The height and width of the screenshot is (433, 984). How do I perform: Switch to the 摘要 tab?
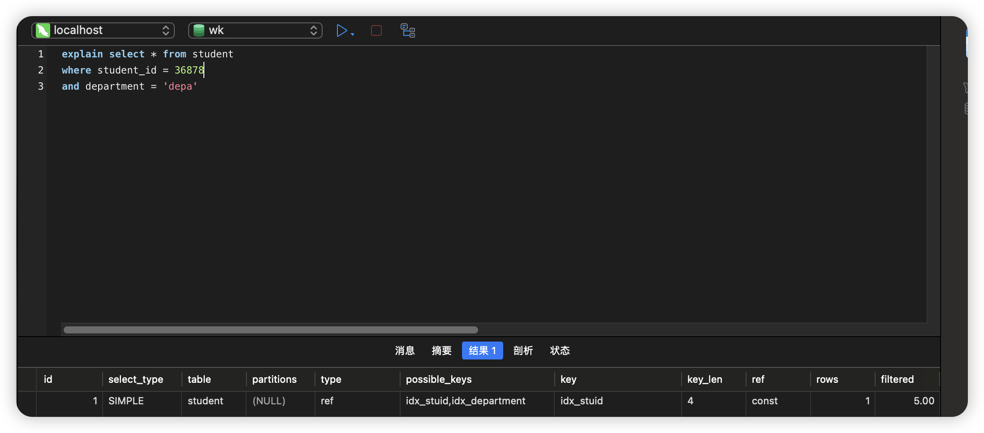click(441, 351)
